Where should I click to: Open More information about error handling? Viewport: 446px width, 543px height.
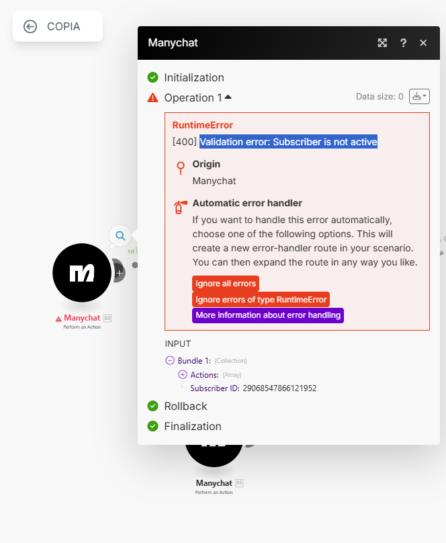[268, 315]
